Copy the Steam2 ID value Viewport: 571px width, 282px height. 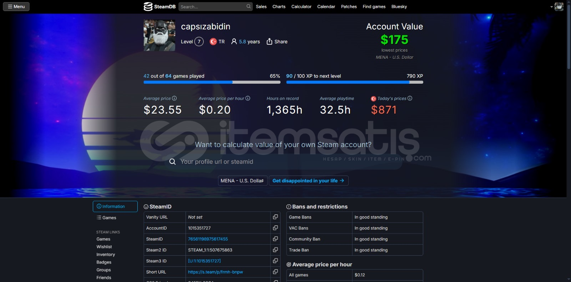[x=275, y=250]
